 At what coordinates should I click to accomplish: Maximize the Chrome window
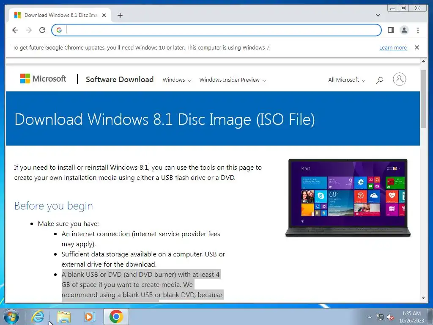pos(403,8)
